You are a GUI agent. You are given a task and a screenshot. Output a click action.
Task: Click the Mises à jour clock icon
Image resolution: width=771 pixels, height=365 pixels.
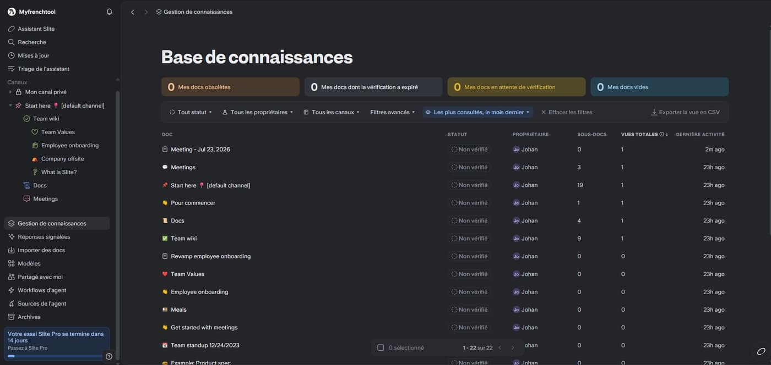click(x=11, y=56)
